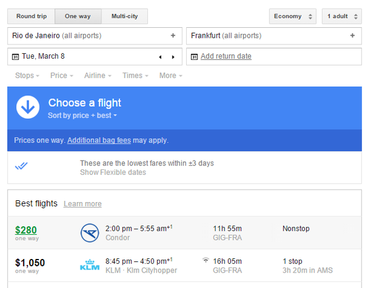Click the plus icon next to Frankfurt

tap(352, 36)
